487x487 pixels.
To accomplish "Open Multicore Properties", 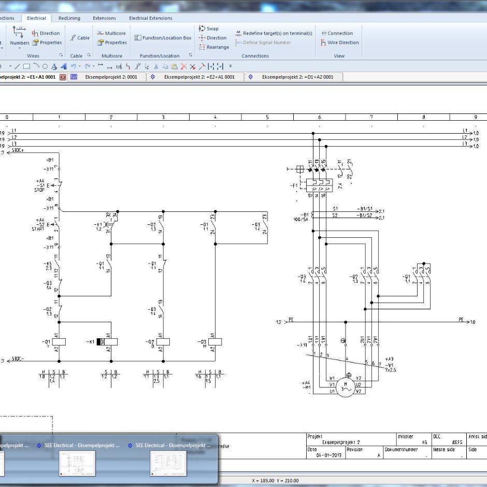I will [112, 42].
